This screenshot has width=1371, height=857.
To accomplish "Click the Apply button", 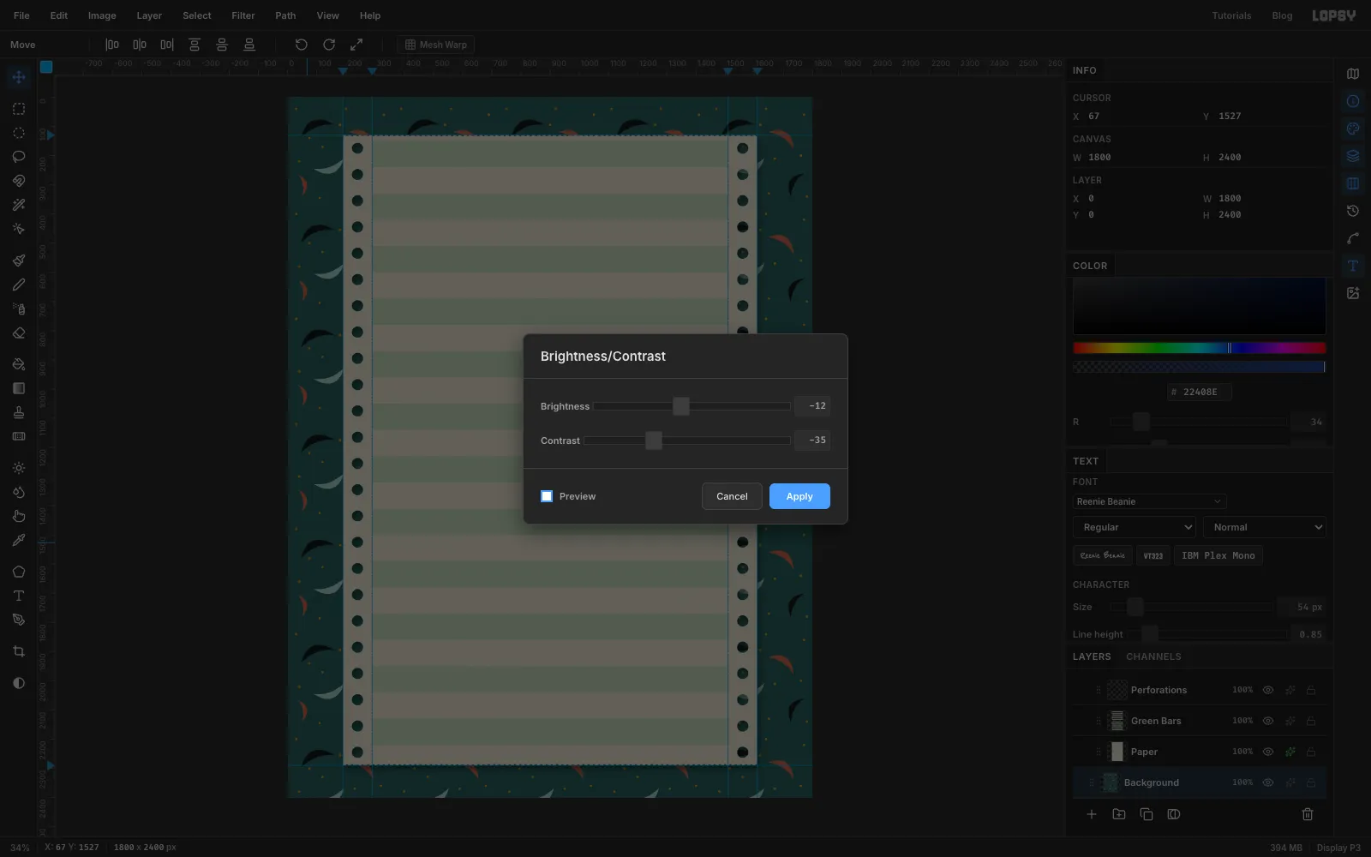I will pyautogui.click(x=799, y=496).
